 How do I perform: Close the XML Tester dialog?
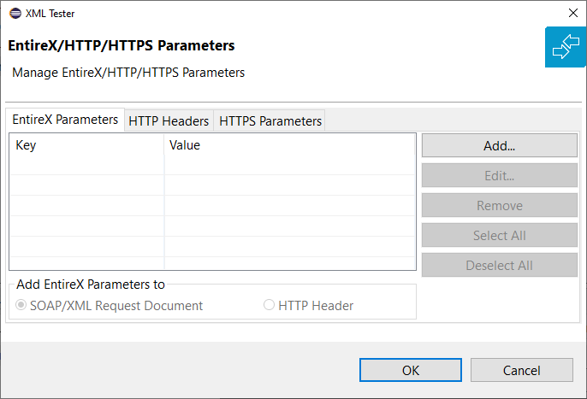572,13
